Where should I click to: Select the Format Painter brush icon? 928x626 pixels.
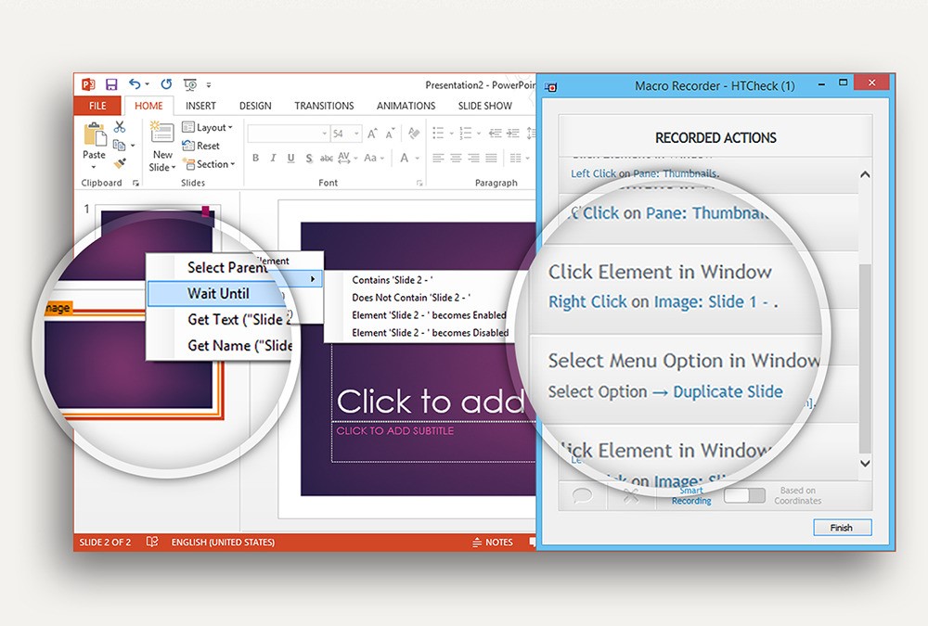[120, 162]
